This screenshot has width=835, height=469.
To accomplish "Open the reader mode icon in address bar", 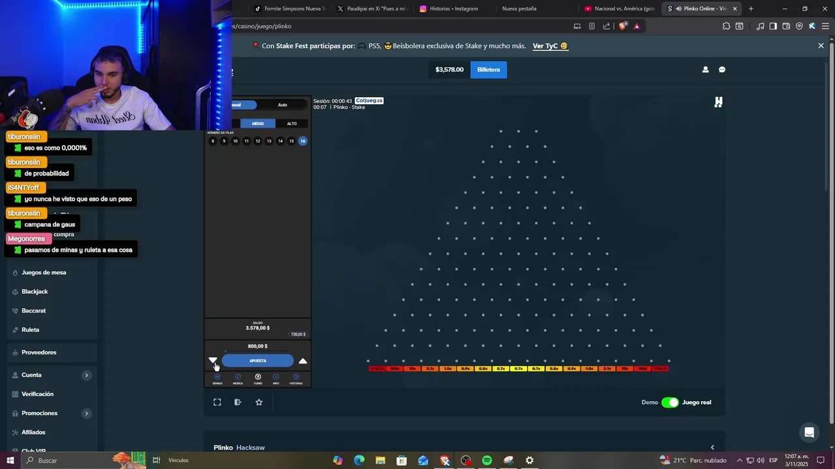I will [592, 26].
